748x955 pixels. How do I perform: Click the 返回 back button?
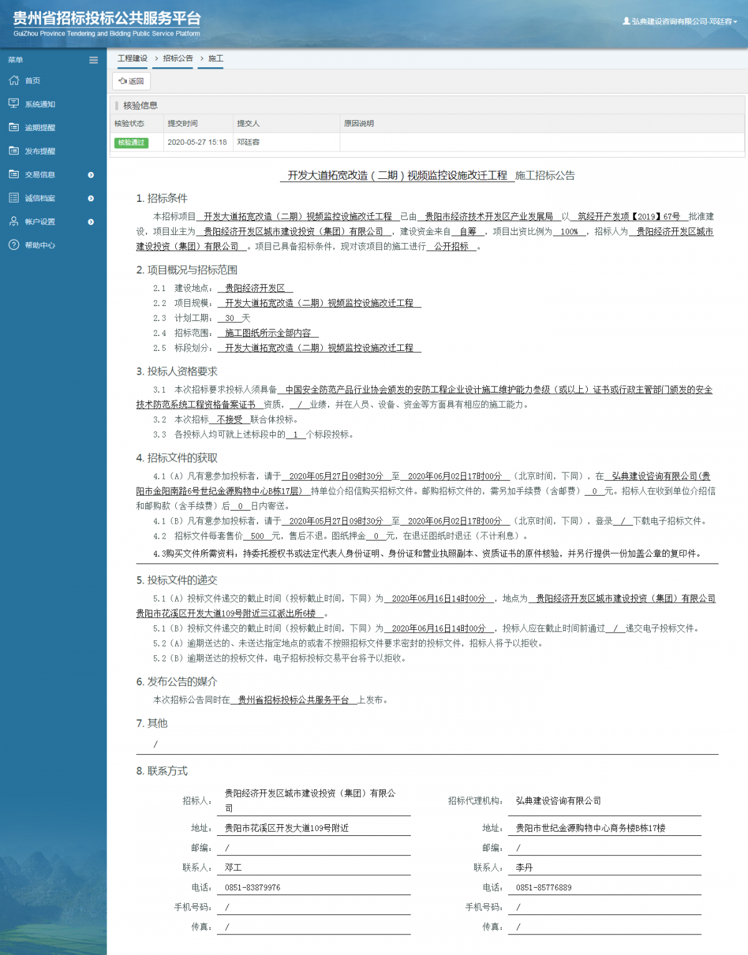point(132,81)
